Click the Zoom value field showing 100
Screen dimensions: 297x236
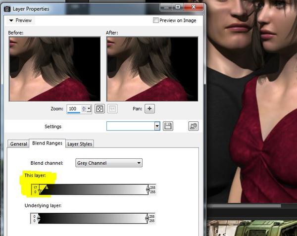74,109
